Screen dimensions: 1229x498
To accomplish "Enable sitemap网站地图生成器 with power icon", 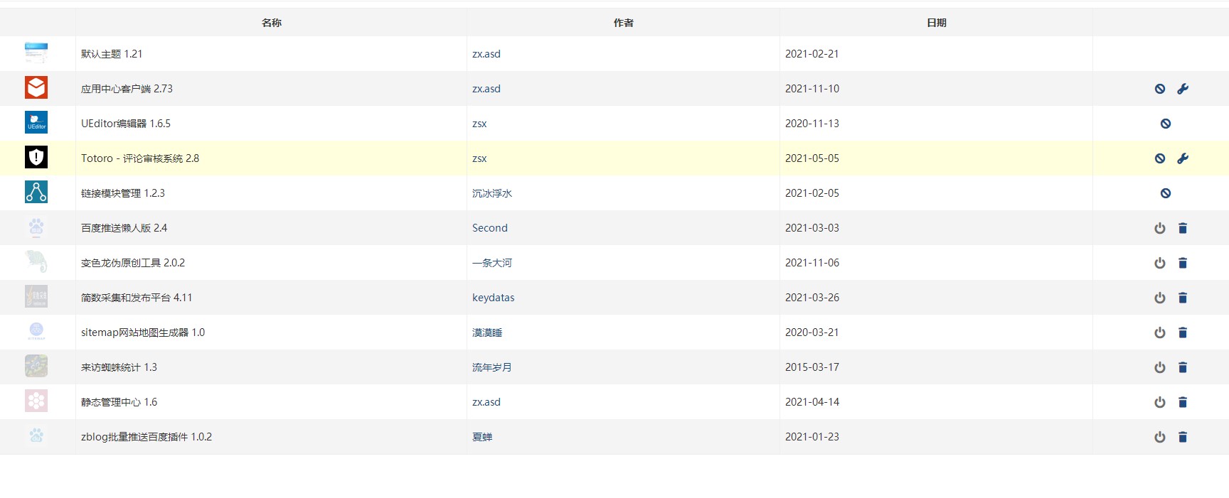I will [1159, 332].
